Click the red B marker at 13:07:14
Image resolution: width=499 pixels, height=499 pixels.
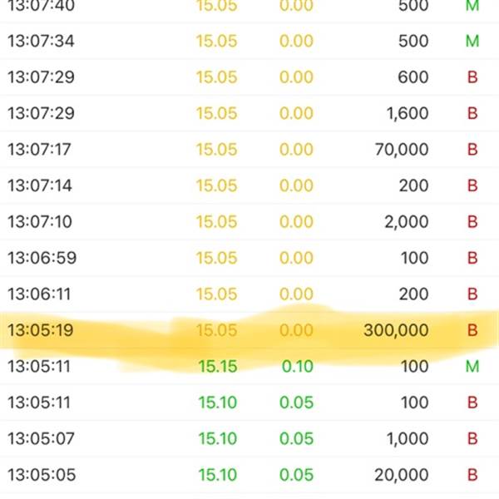click(472, 185)
